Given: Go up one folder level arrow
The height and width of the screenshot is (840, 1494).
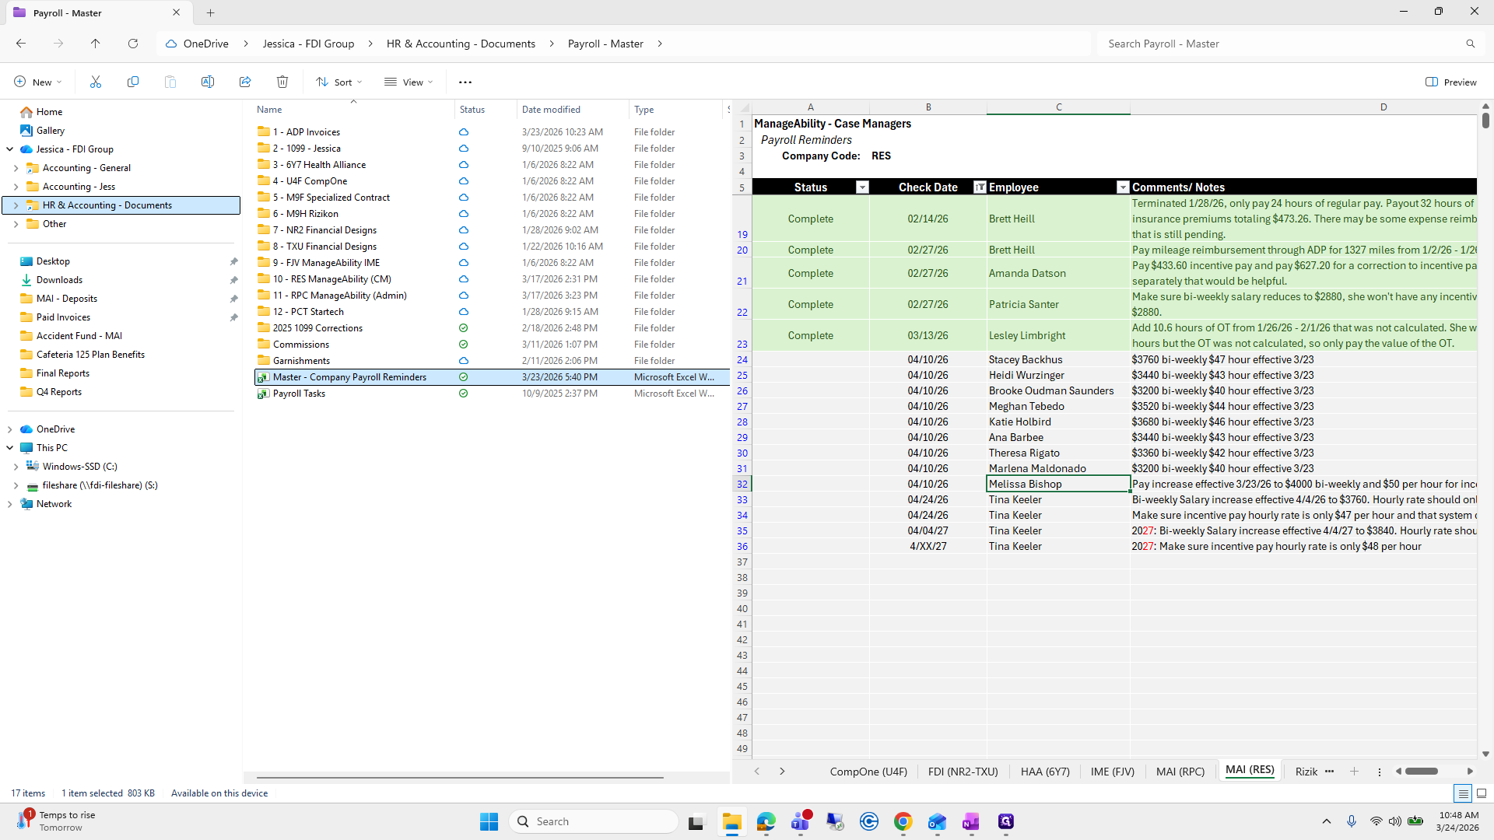Looking at the screenshot, I should click(96, 44).
